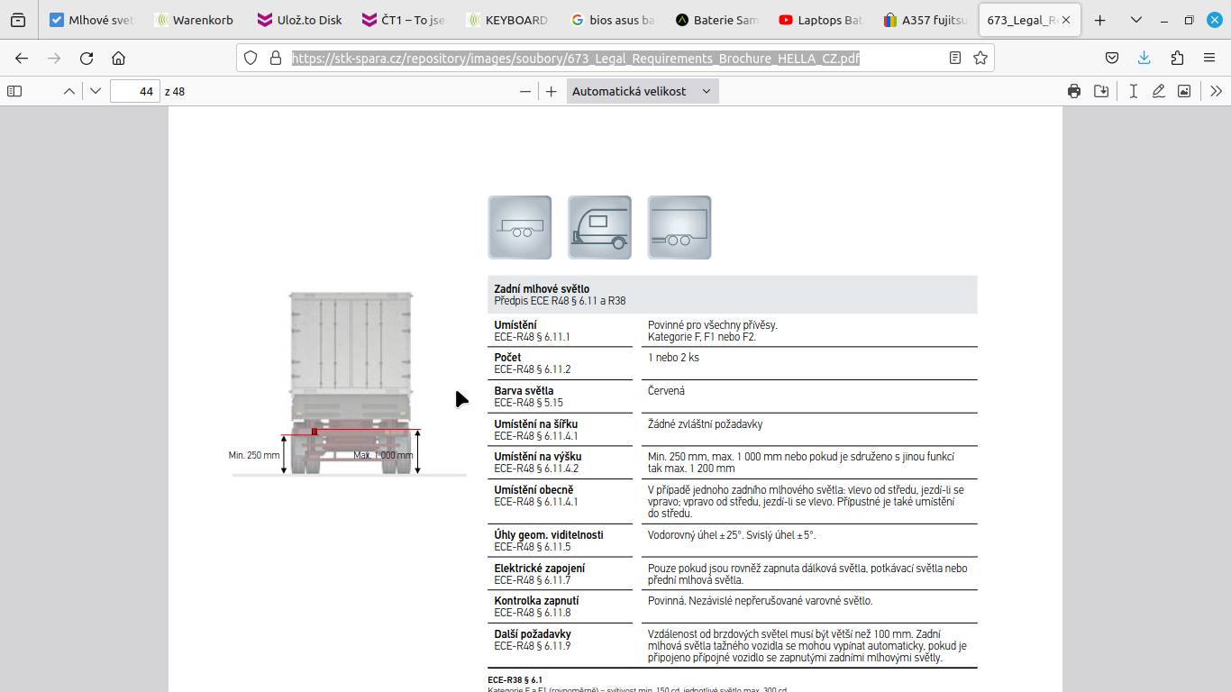Image resolution: width=1231 pixels, height=692 pixels.
Task: Click the '1 nebo 2 ks' value
Action: coord(673,358)
